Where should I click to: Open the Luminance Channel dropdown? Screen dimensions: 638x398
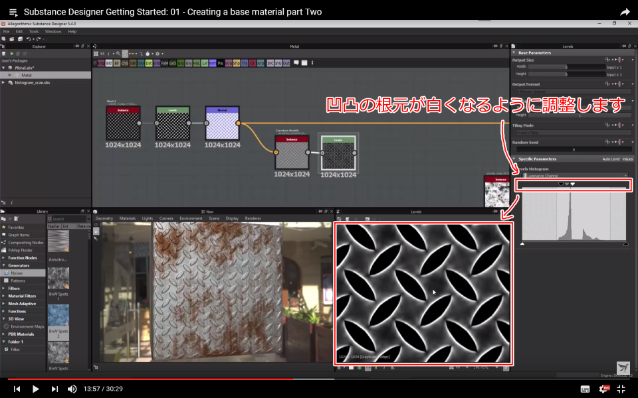pos(576,176)
